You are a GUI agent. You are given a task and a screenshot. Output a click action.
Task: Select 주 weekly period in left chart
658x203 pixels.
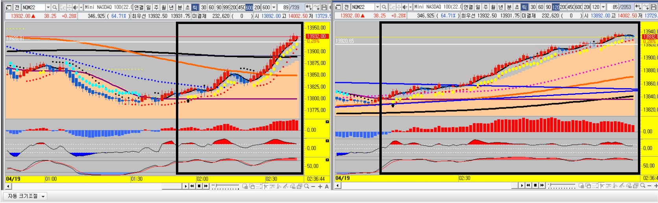pyautogui.click(x=156, y=7)
